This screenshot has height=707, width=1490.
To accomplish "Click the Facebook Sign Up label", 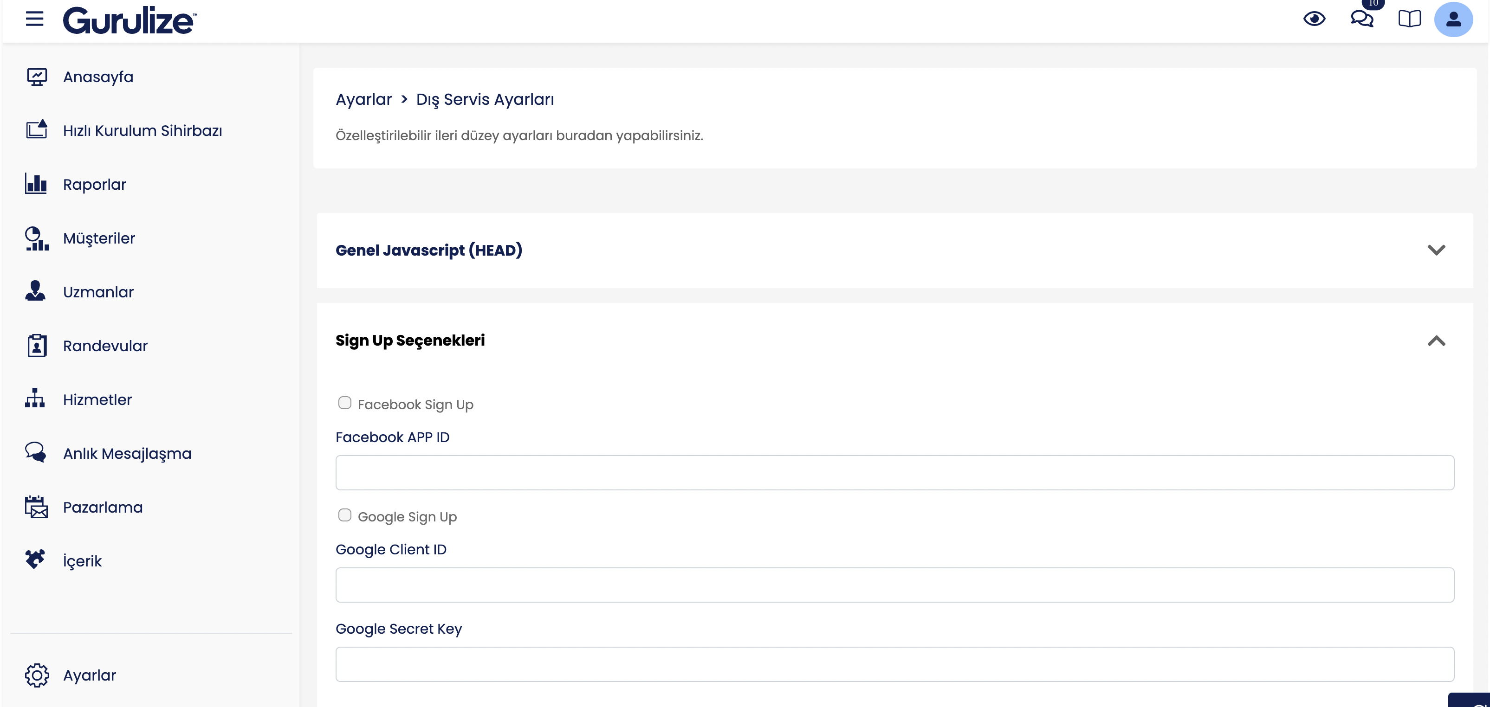I will tap(415, 404).
